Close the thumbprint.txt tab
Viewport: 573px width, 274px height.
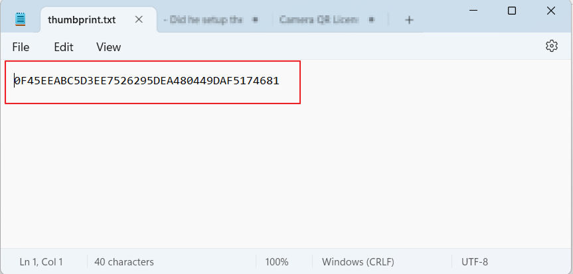pos(139,19)
